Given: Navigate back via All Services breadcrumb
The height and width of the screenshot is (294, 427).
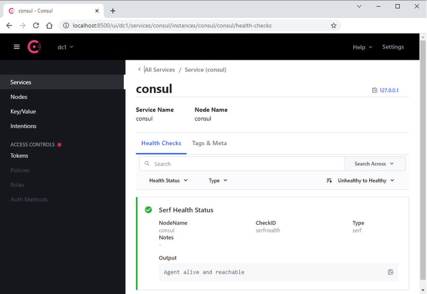Looking at the screenshot, I should coord(159,70).
